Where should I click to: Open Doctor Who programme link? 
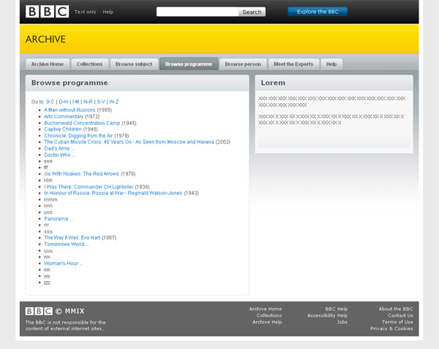[60, 155]
